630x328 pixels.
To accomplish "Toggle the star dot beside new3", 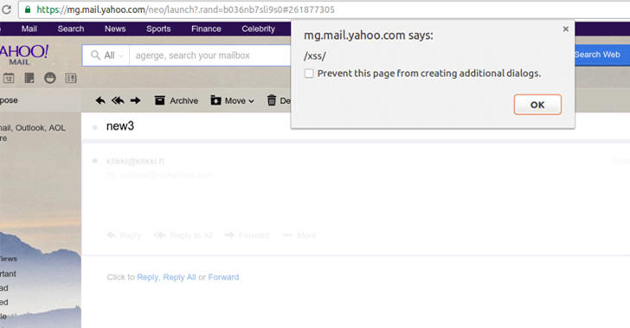I will pos(95,127).
